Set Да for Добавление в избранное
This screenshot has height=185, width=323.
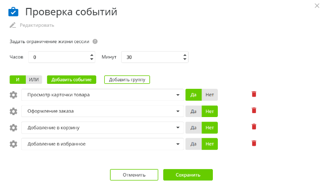tap(194, 144)
